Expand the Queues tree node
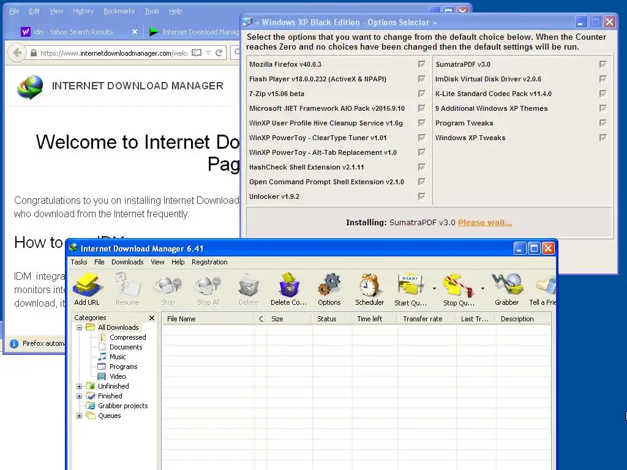Screen dimensions: 627x470 tap(79, 416)
